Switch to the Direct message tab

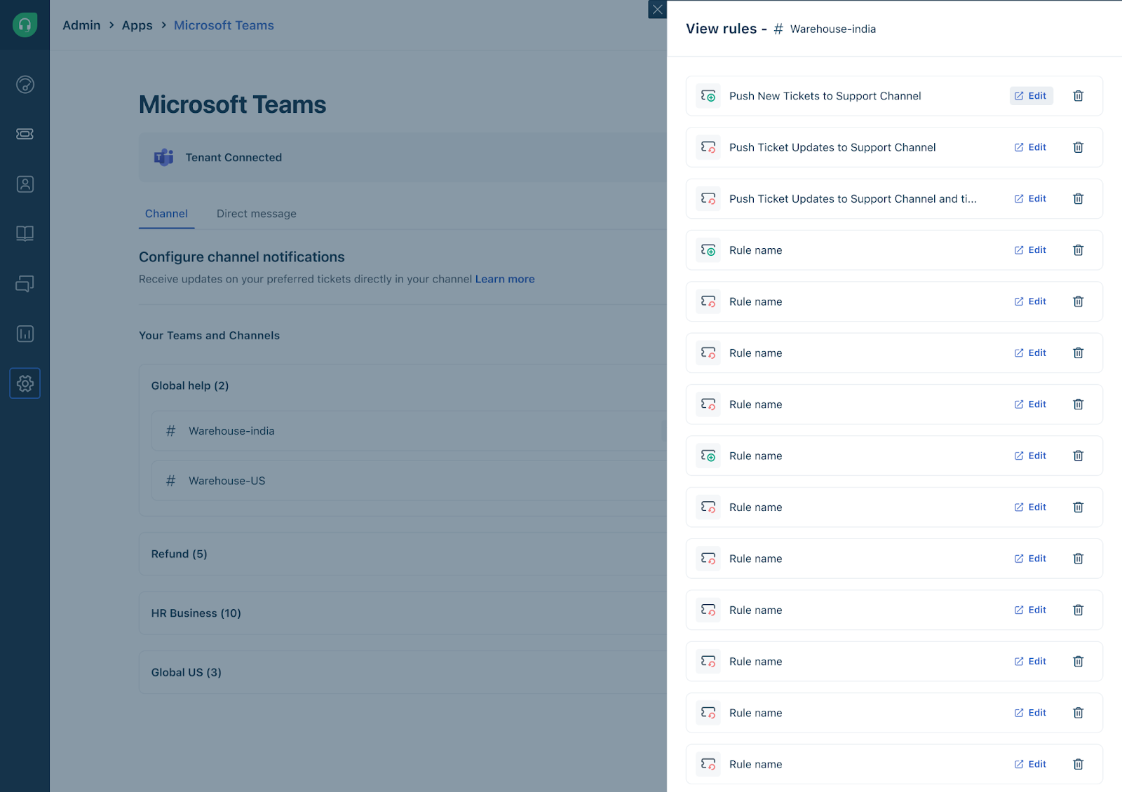click(x=257, y=214)
